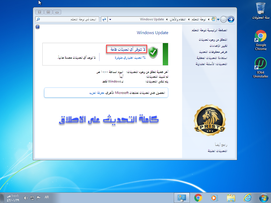The height and width of the screenshot is (203, 271).
Task: Click the Control Panel icon in the address bar
Action: click(x=213, y=19)
